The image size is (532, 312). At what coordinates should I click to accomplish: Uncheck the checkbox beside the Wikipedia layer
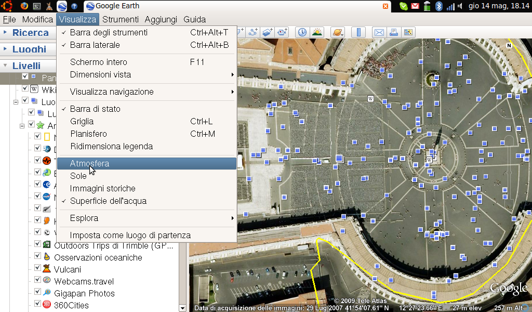tap(25, 88)
